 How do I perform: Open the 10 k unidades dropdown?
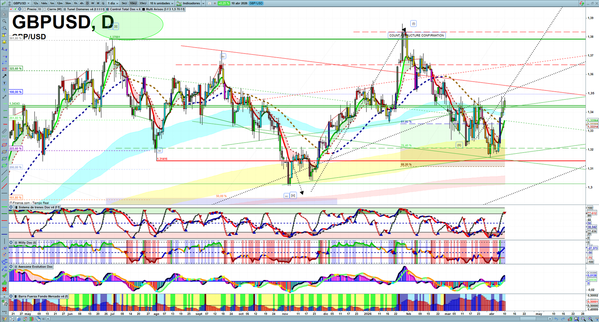pos(162,3)
